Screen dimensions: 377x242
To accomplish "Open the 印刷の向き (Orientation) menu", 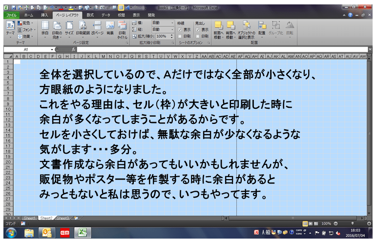I will click(x=57, y=29).
